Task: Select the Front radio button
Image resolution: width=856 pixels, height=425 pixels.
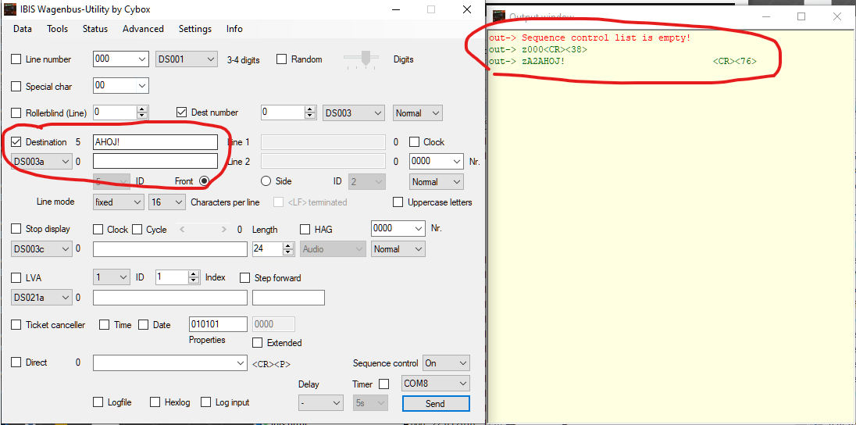Action: (x=205, y=180)
